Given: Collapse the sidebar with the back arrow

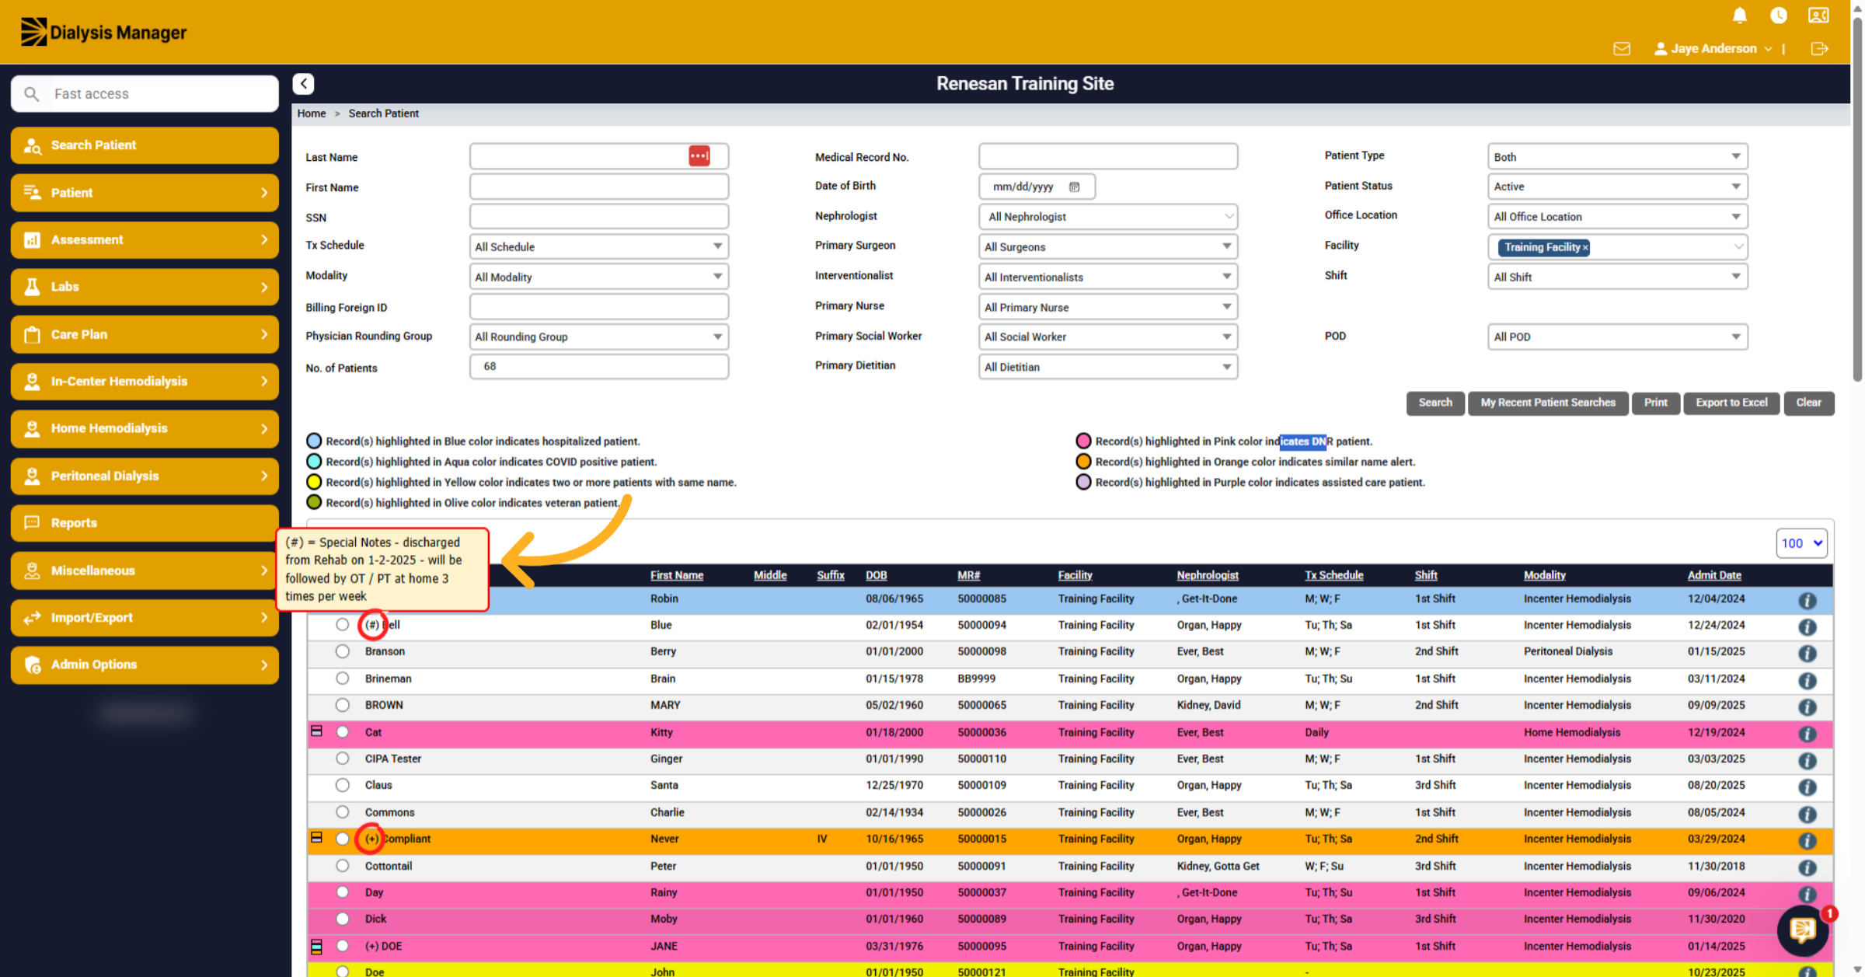Looking at the screenshot, I should (x=304, y=84).
